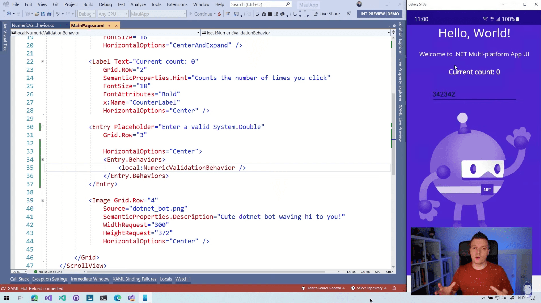The image size is (541, 303).
Task: Click the No issues found status
Action: click(48, 272)
